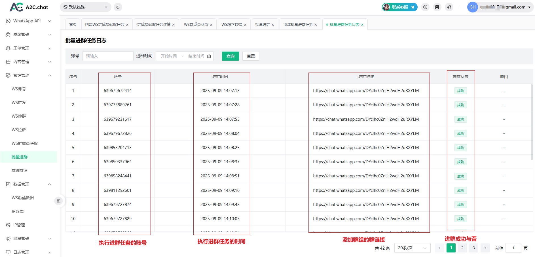The image size is (535, 257).
Task: Go to page 2 of results
Action: coord(462,248)
